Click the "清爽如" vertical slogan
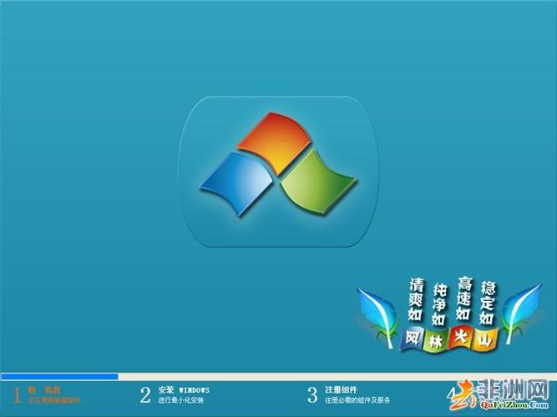Image resolution: width=557 pixels, height=417 pixels. coord(415,299)
